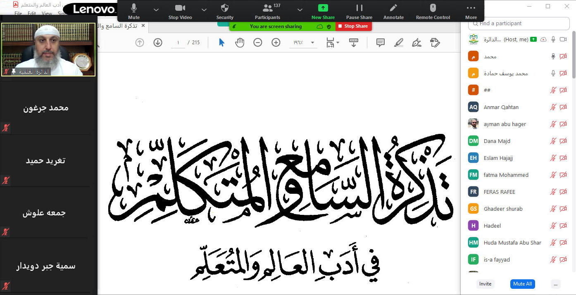Click the Find a participant search field
Screen dimensions: 576x295
[521, 24]
